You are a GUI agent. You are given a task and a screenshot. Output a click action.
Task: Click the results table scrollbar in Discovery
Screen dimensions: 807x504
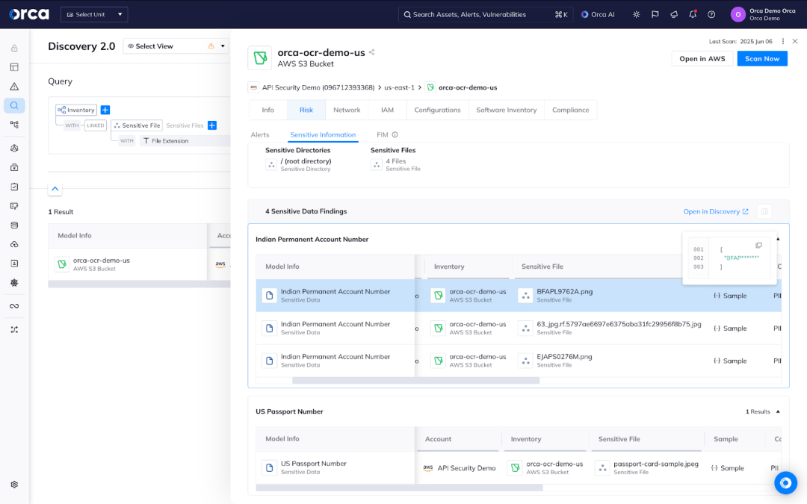[x=139, y=284]
